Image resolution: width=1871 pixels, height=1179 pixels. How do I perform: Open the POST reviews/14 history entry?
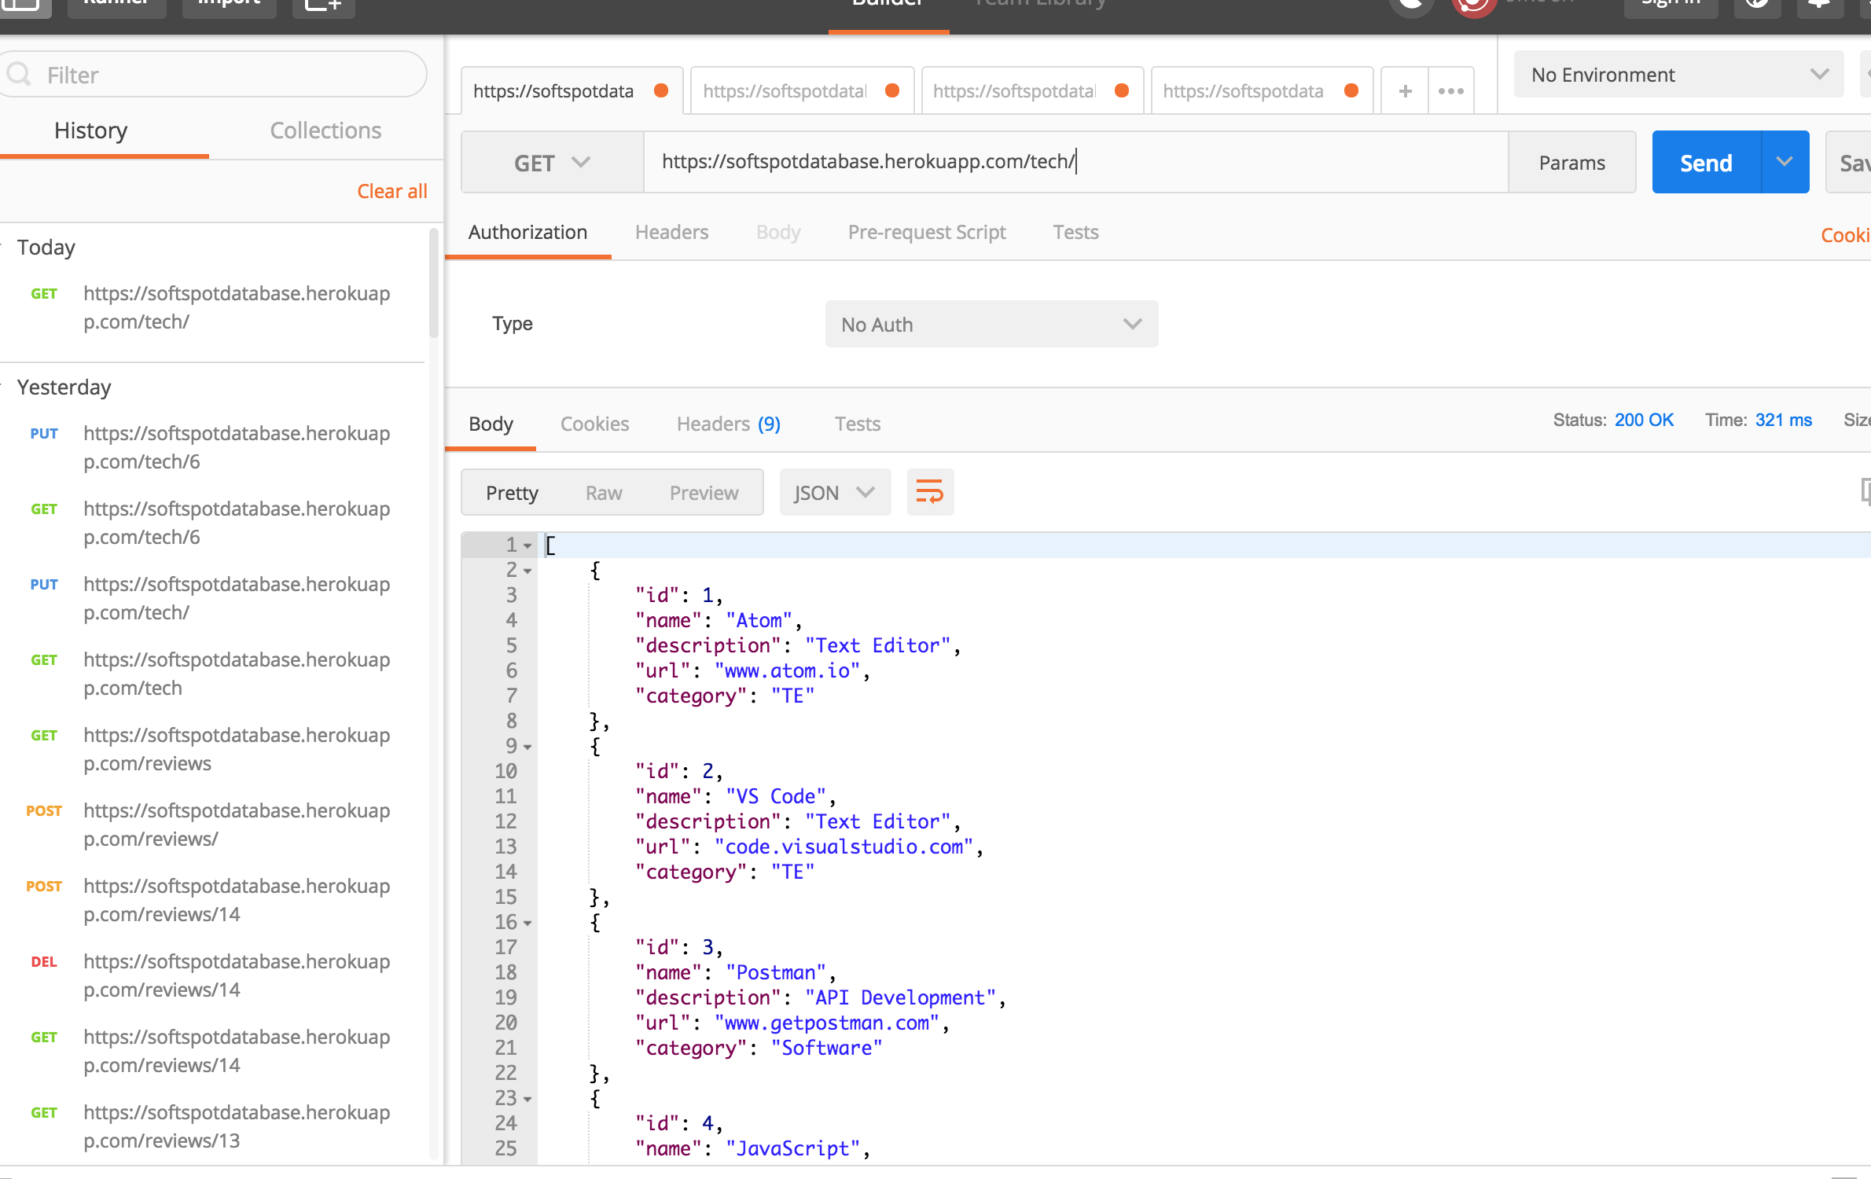[212, 900]
